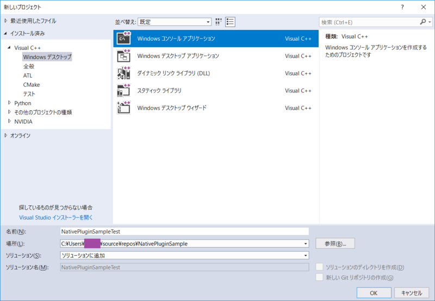435x301 pixels.
Task: Expand other project types (その他のプロジェクトの種類) node
Action: [9, 112]
